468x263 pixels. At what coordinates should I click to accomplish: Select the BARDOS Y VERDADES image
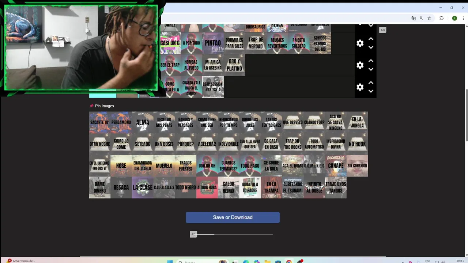(x=185, y=122)
